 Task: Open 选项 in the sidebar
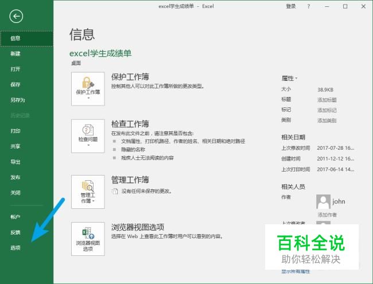15,248
